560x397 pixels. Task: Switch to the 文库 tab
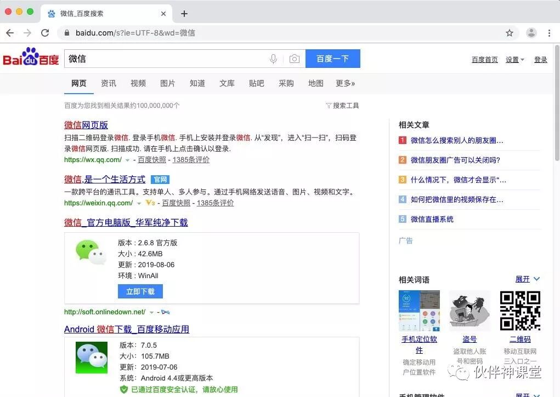point(227,83)
